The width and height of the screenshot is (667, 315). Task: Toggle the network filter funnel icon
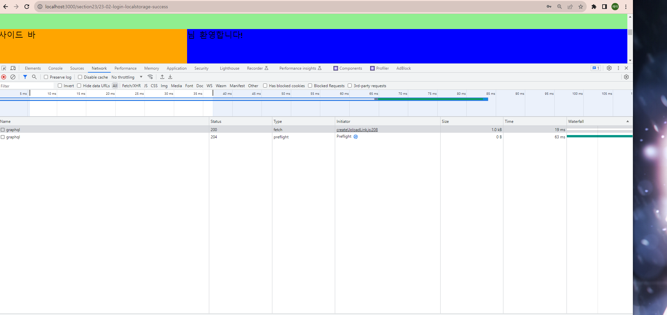point(25,77)
